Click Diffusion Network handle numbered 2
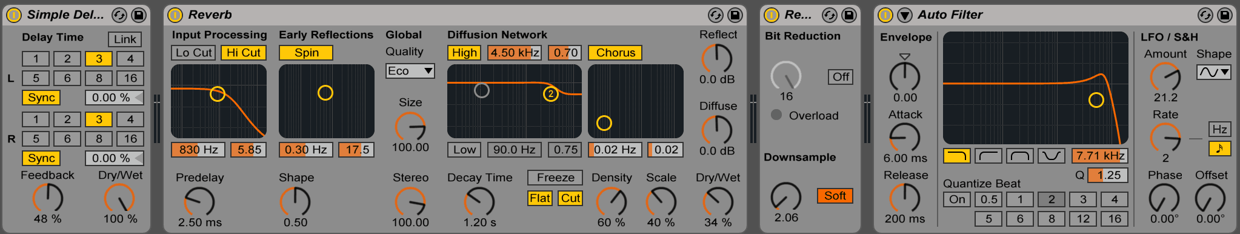The image size is (1240, 234). tap(550, 94)
